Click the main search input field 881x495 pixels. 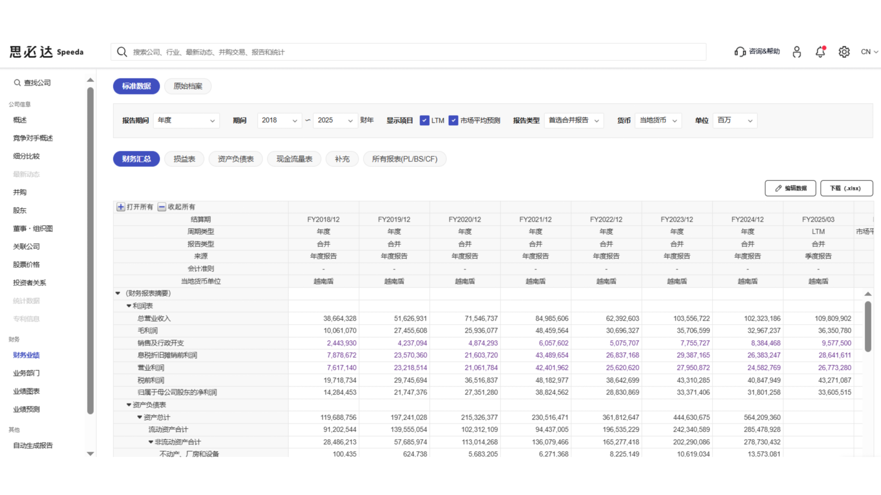tap(408, 52)
